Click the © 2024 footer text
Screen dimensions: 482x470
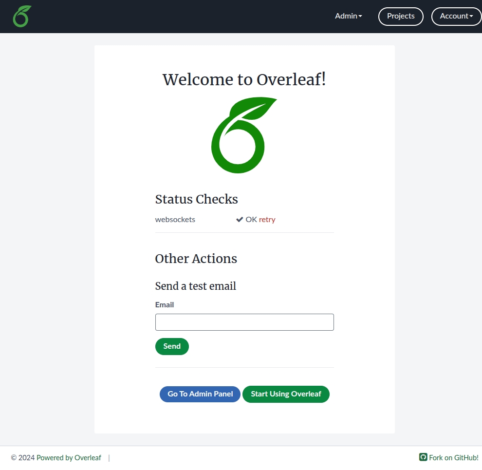click(23, 458)
